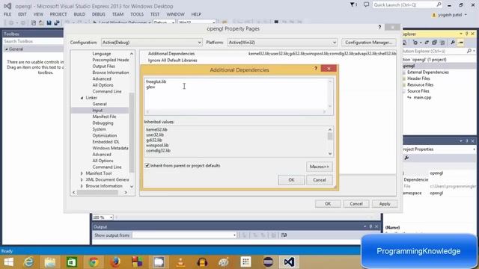Open the WINDOW menu
Viewport: 479px width, 269px height.
(x=175, y=14)
